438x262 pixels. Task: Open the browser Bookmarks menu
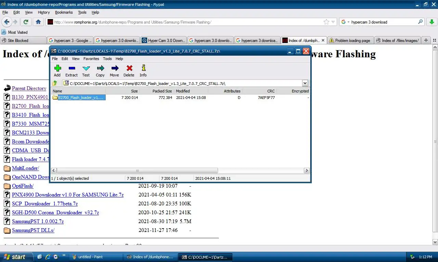(64, 12)
